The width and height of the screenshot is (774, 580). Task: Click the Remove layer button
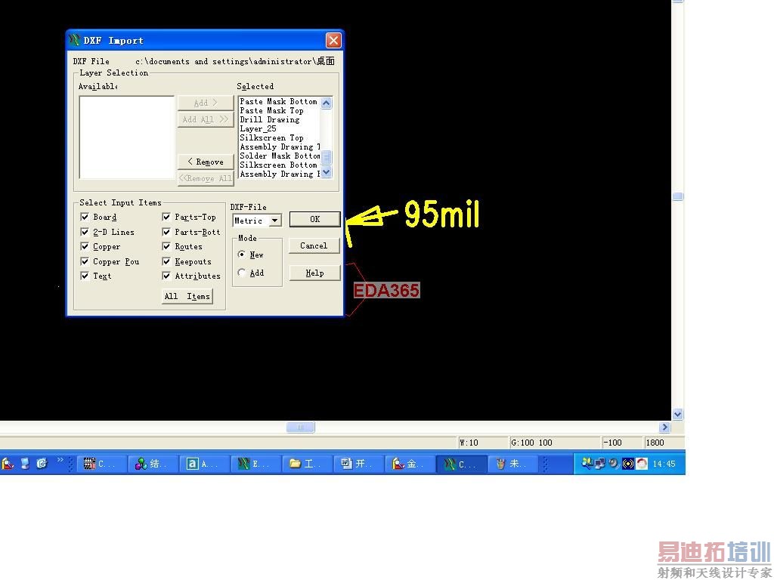(x=206, y=162)
